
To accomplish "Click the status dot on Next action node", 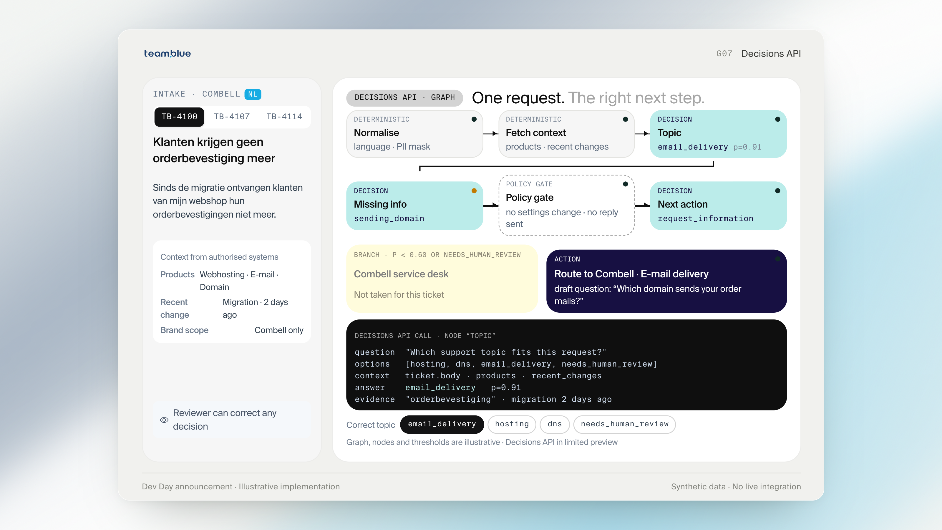I will pos(777,191).
